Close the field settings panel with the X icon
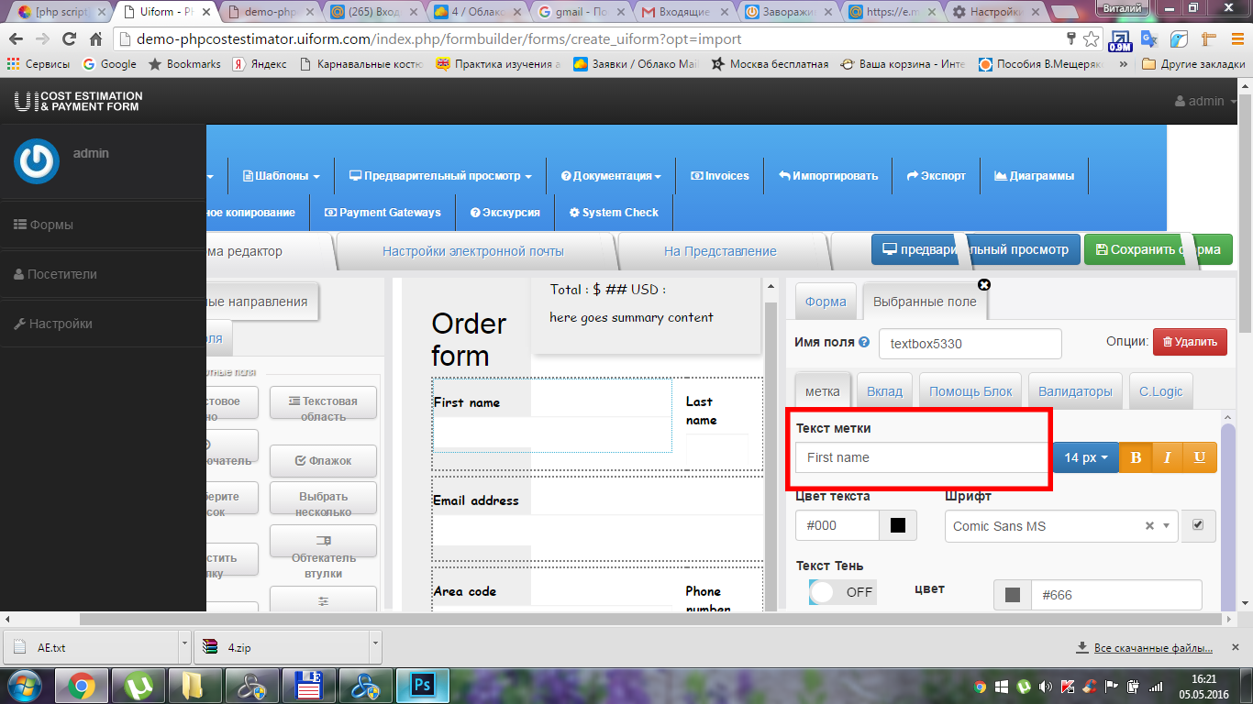1253x704 pixels. point(984,285)
